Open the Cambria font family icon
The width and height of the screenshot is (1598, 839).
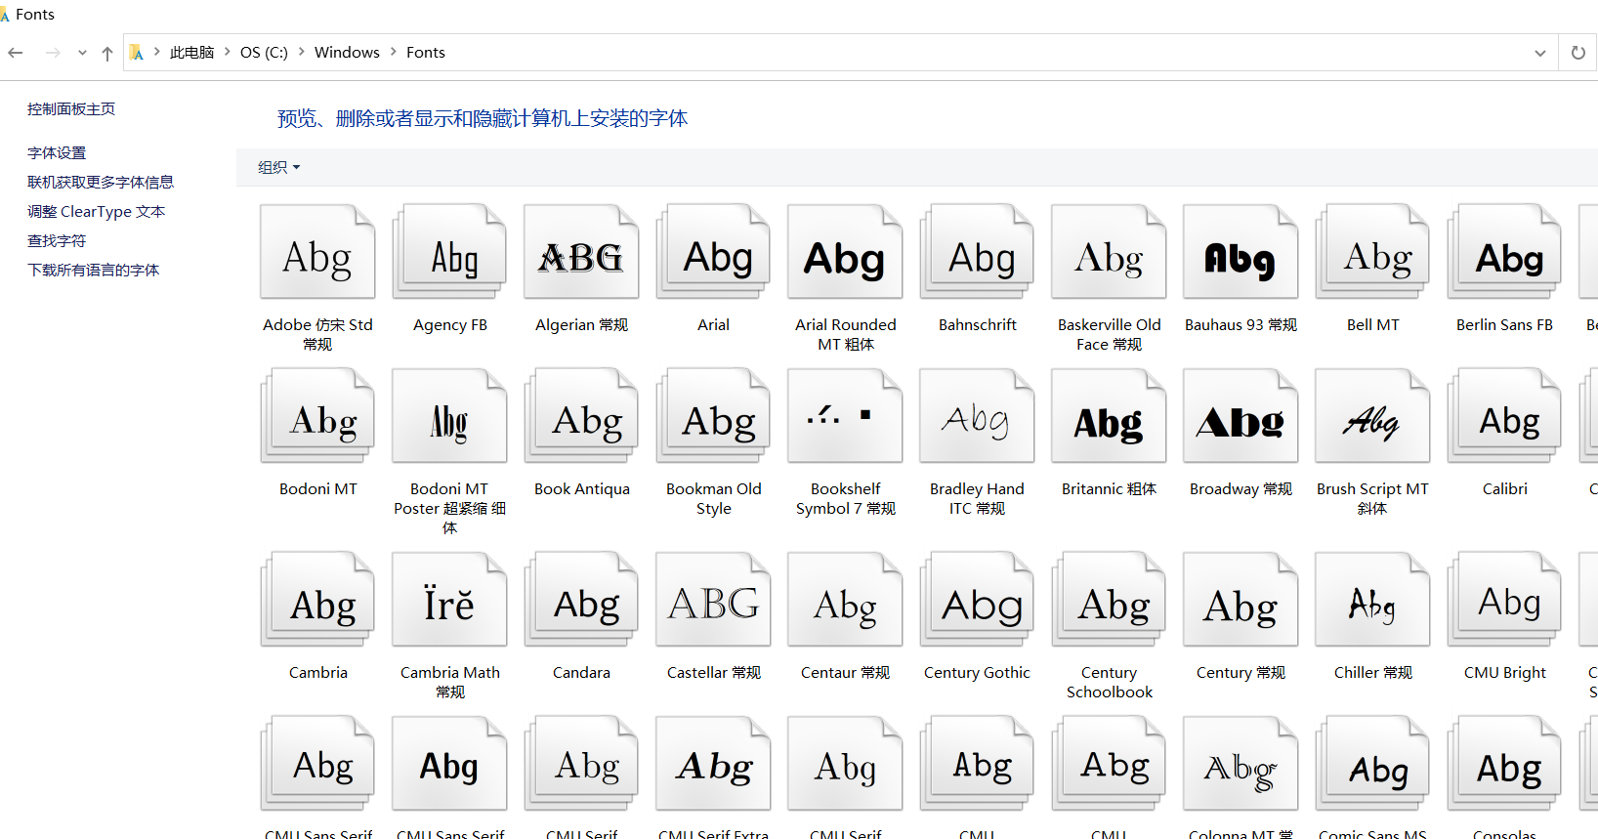pyautogui.click(x=317, y=600)
